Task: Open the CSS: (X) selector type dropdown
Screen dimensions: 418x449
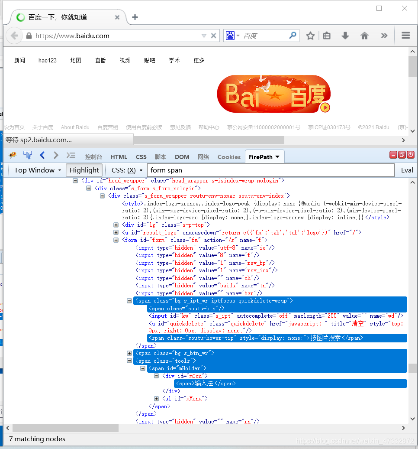Action: [127, 170]
